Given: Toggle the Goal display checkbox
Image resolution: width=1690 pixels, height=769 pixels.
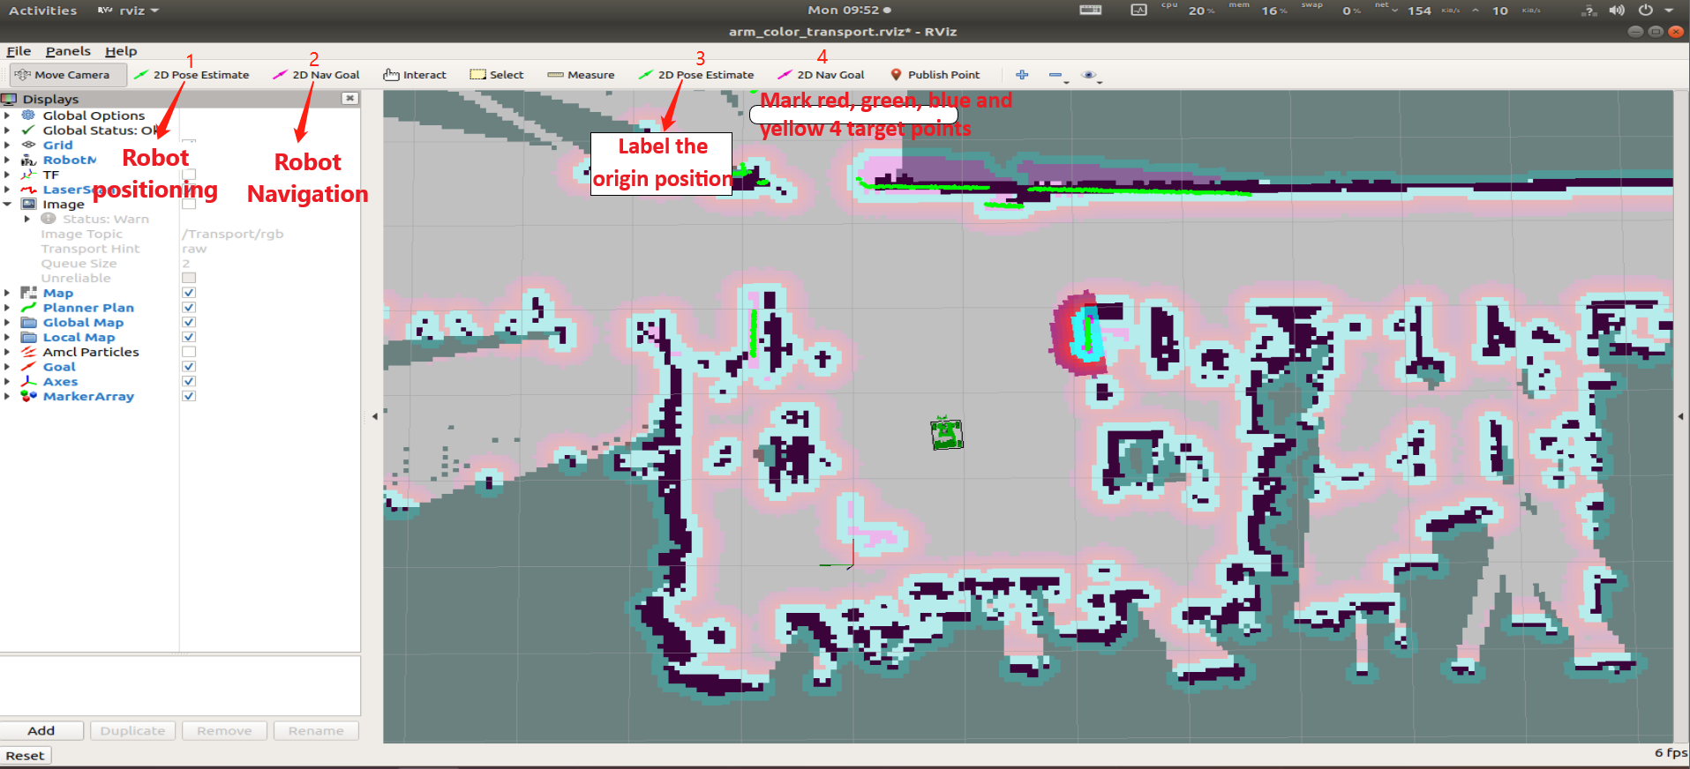Looking at the screenshot, I should (x=189, y=367).
